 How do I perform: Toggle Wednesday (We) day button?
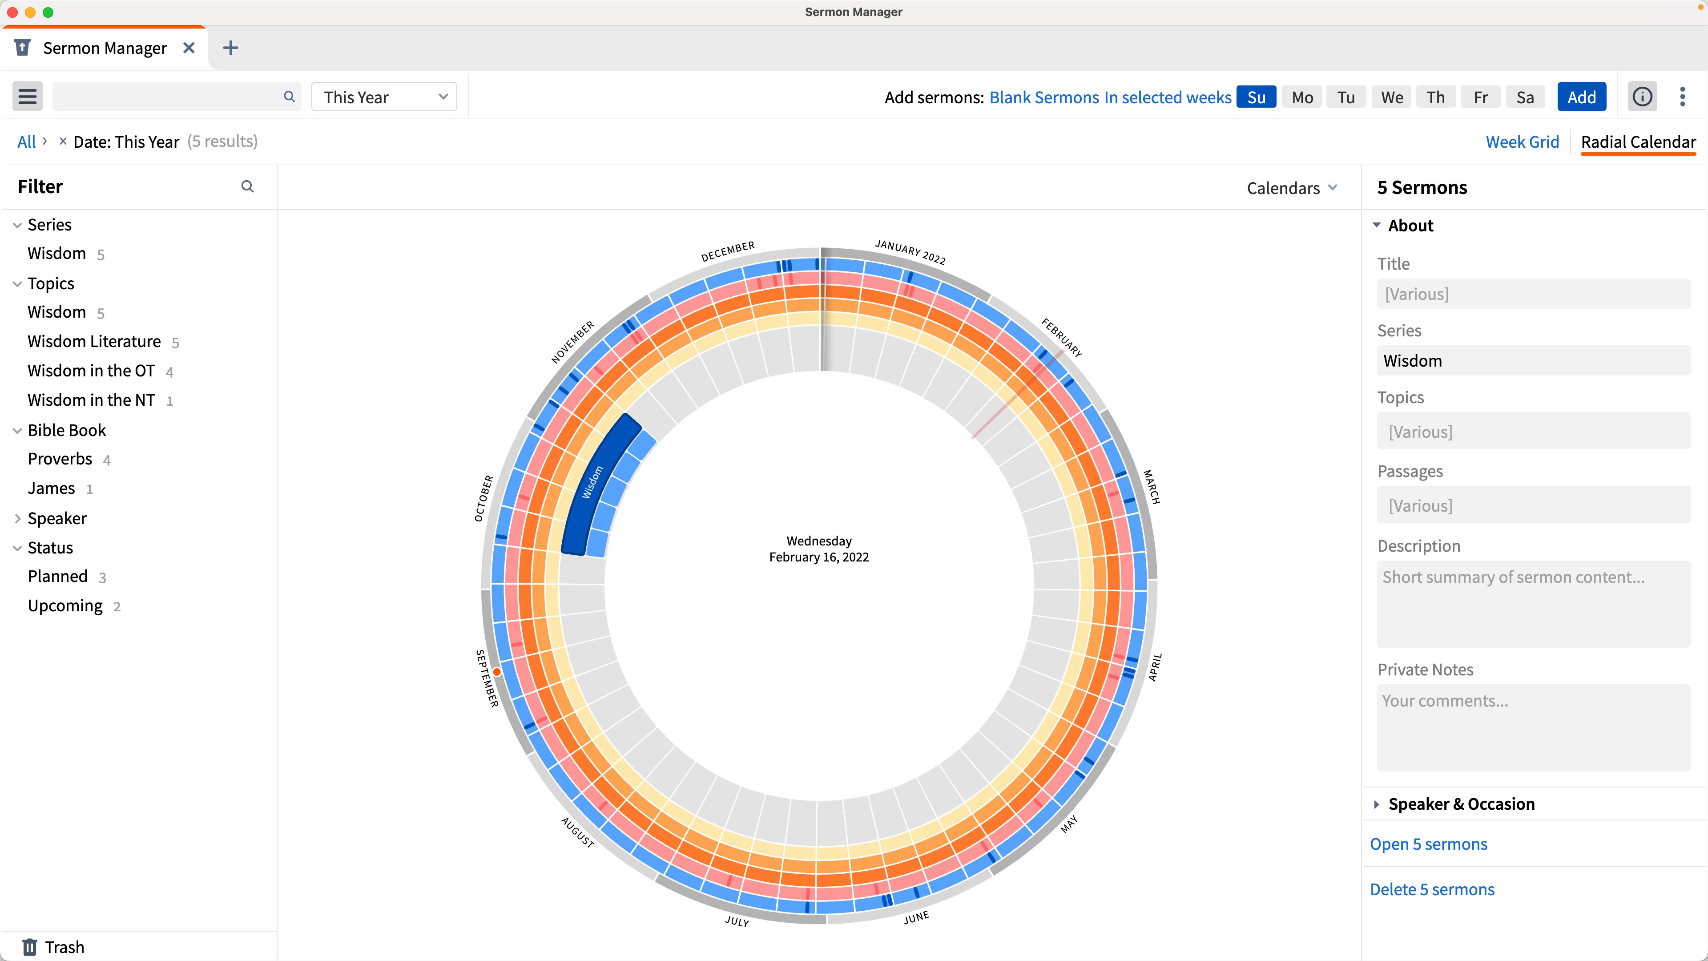[1392, 97]
